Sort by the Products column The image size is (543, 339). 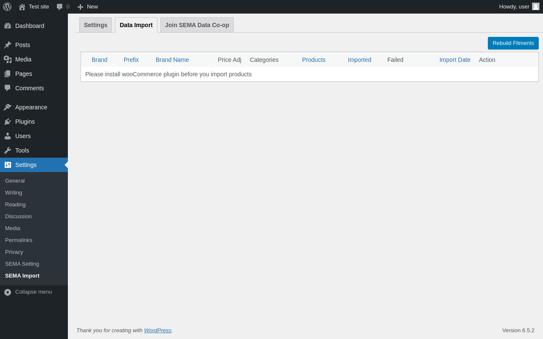[313, 60]
